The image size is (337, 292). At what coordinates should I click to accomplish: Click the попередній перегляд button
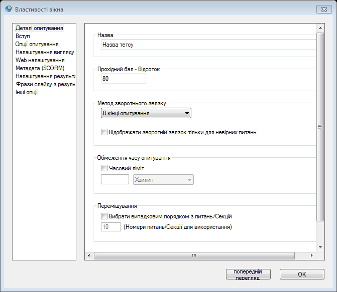click(x=248, y=274)
